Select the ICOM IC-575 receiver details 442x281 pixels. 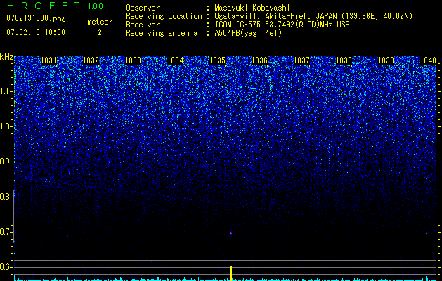coord(282,25)
